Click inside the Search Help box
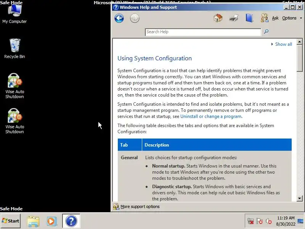305x229 pixels. tap(203, 32)
